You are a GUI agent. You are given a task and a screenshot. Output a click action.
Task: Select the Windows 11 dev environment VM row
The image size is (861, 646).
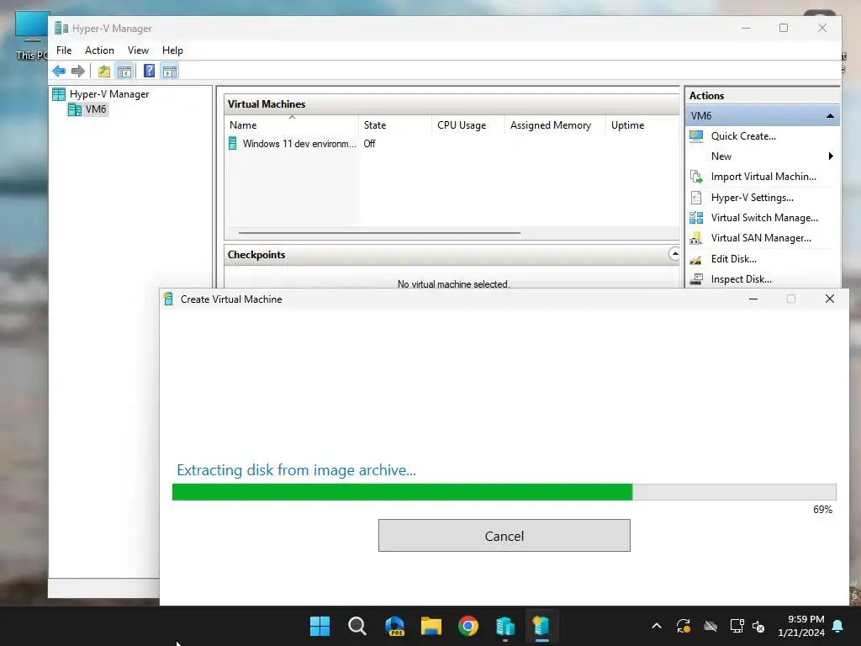(293, 143)
